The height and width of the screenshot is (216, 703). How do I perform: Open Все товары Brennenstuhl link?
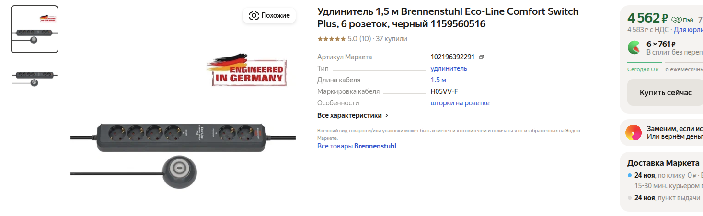357,146
